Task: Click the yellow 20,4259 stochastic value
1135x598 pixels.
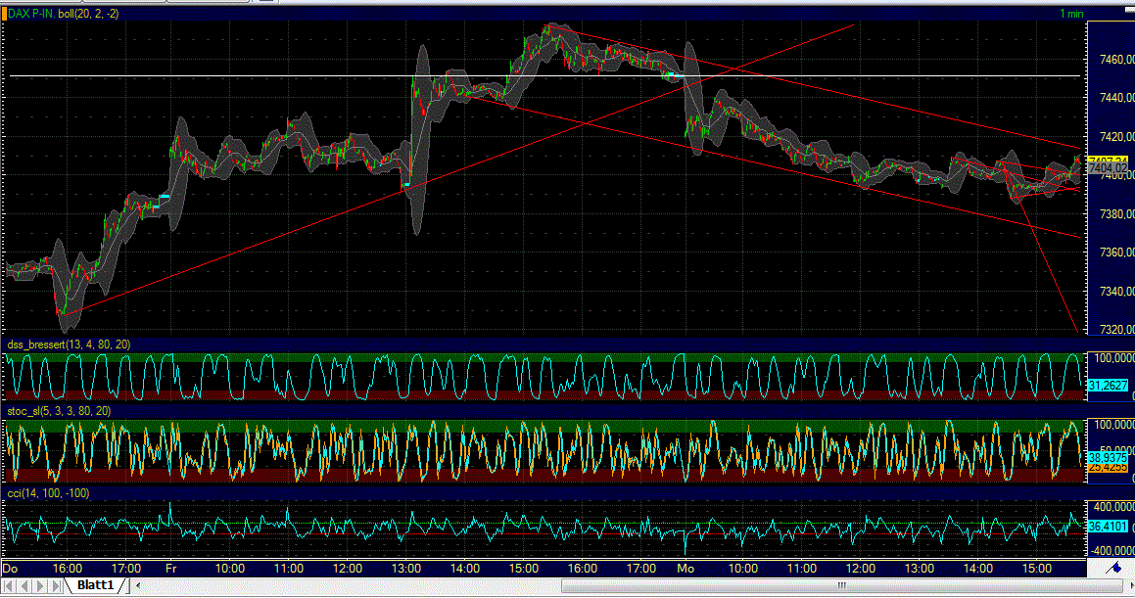Action: tap(1107, 468)
